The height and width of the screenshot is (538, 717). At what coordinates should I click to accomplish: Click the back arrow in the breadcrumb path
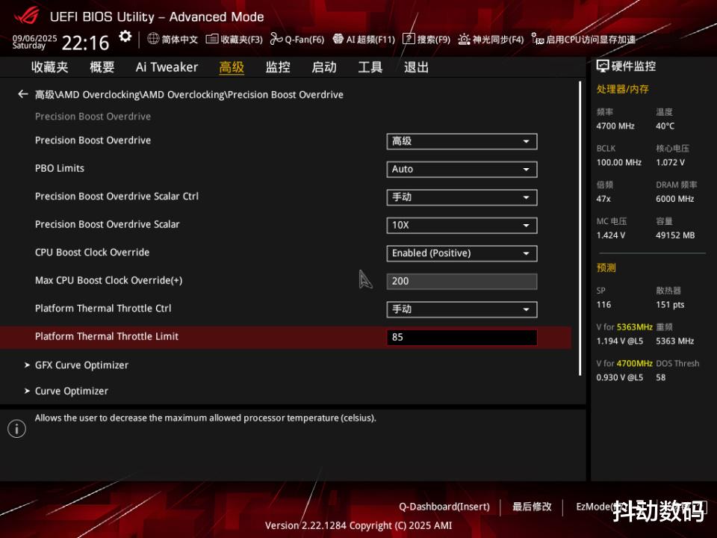tap(23, 94)
